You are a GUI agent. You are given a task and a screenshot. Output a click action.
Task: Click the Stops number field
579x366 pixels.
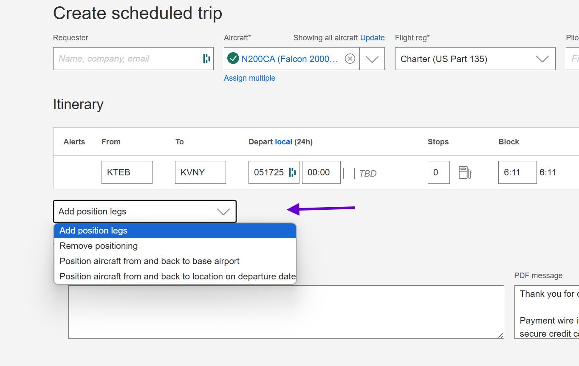click(438, 172)
